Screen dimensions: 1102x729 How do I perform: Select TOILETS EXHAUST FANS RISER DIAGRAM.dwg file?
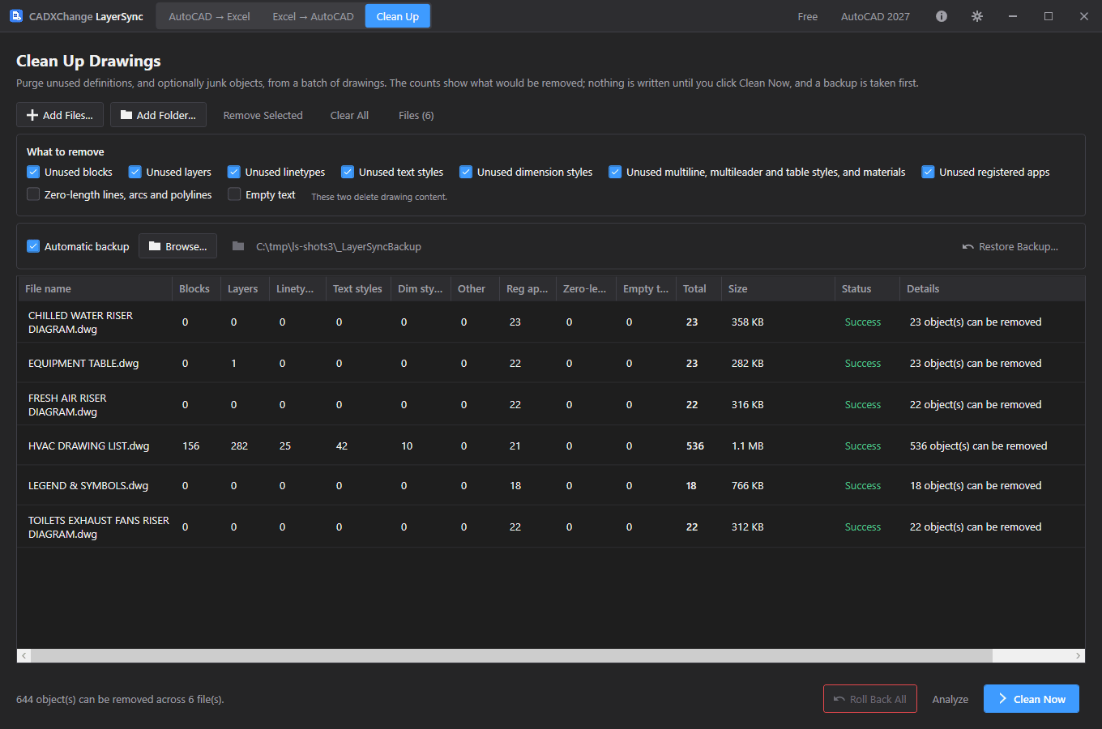point(99,526)
